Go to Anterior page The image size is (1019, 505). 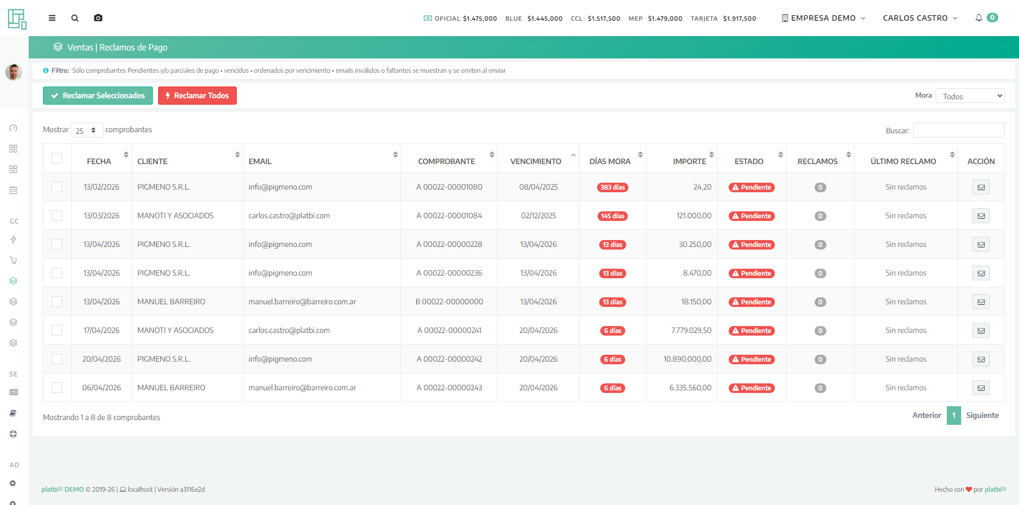pyautogui.click(x=927, y=415)
